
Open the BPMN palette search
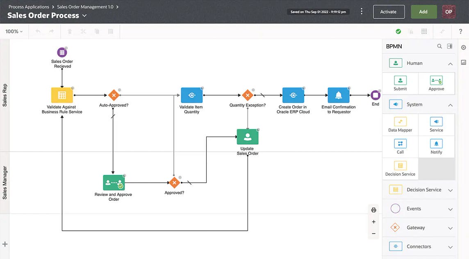point(439,46)
